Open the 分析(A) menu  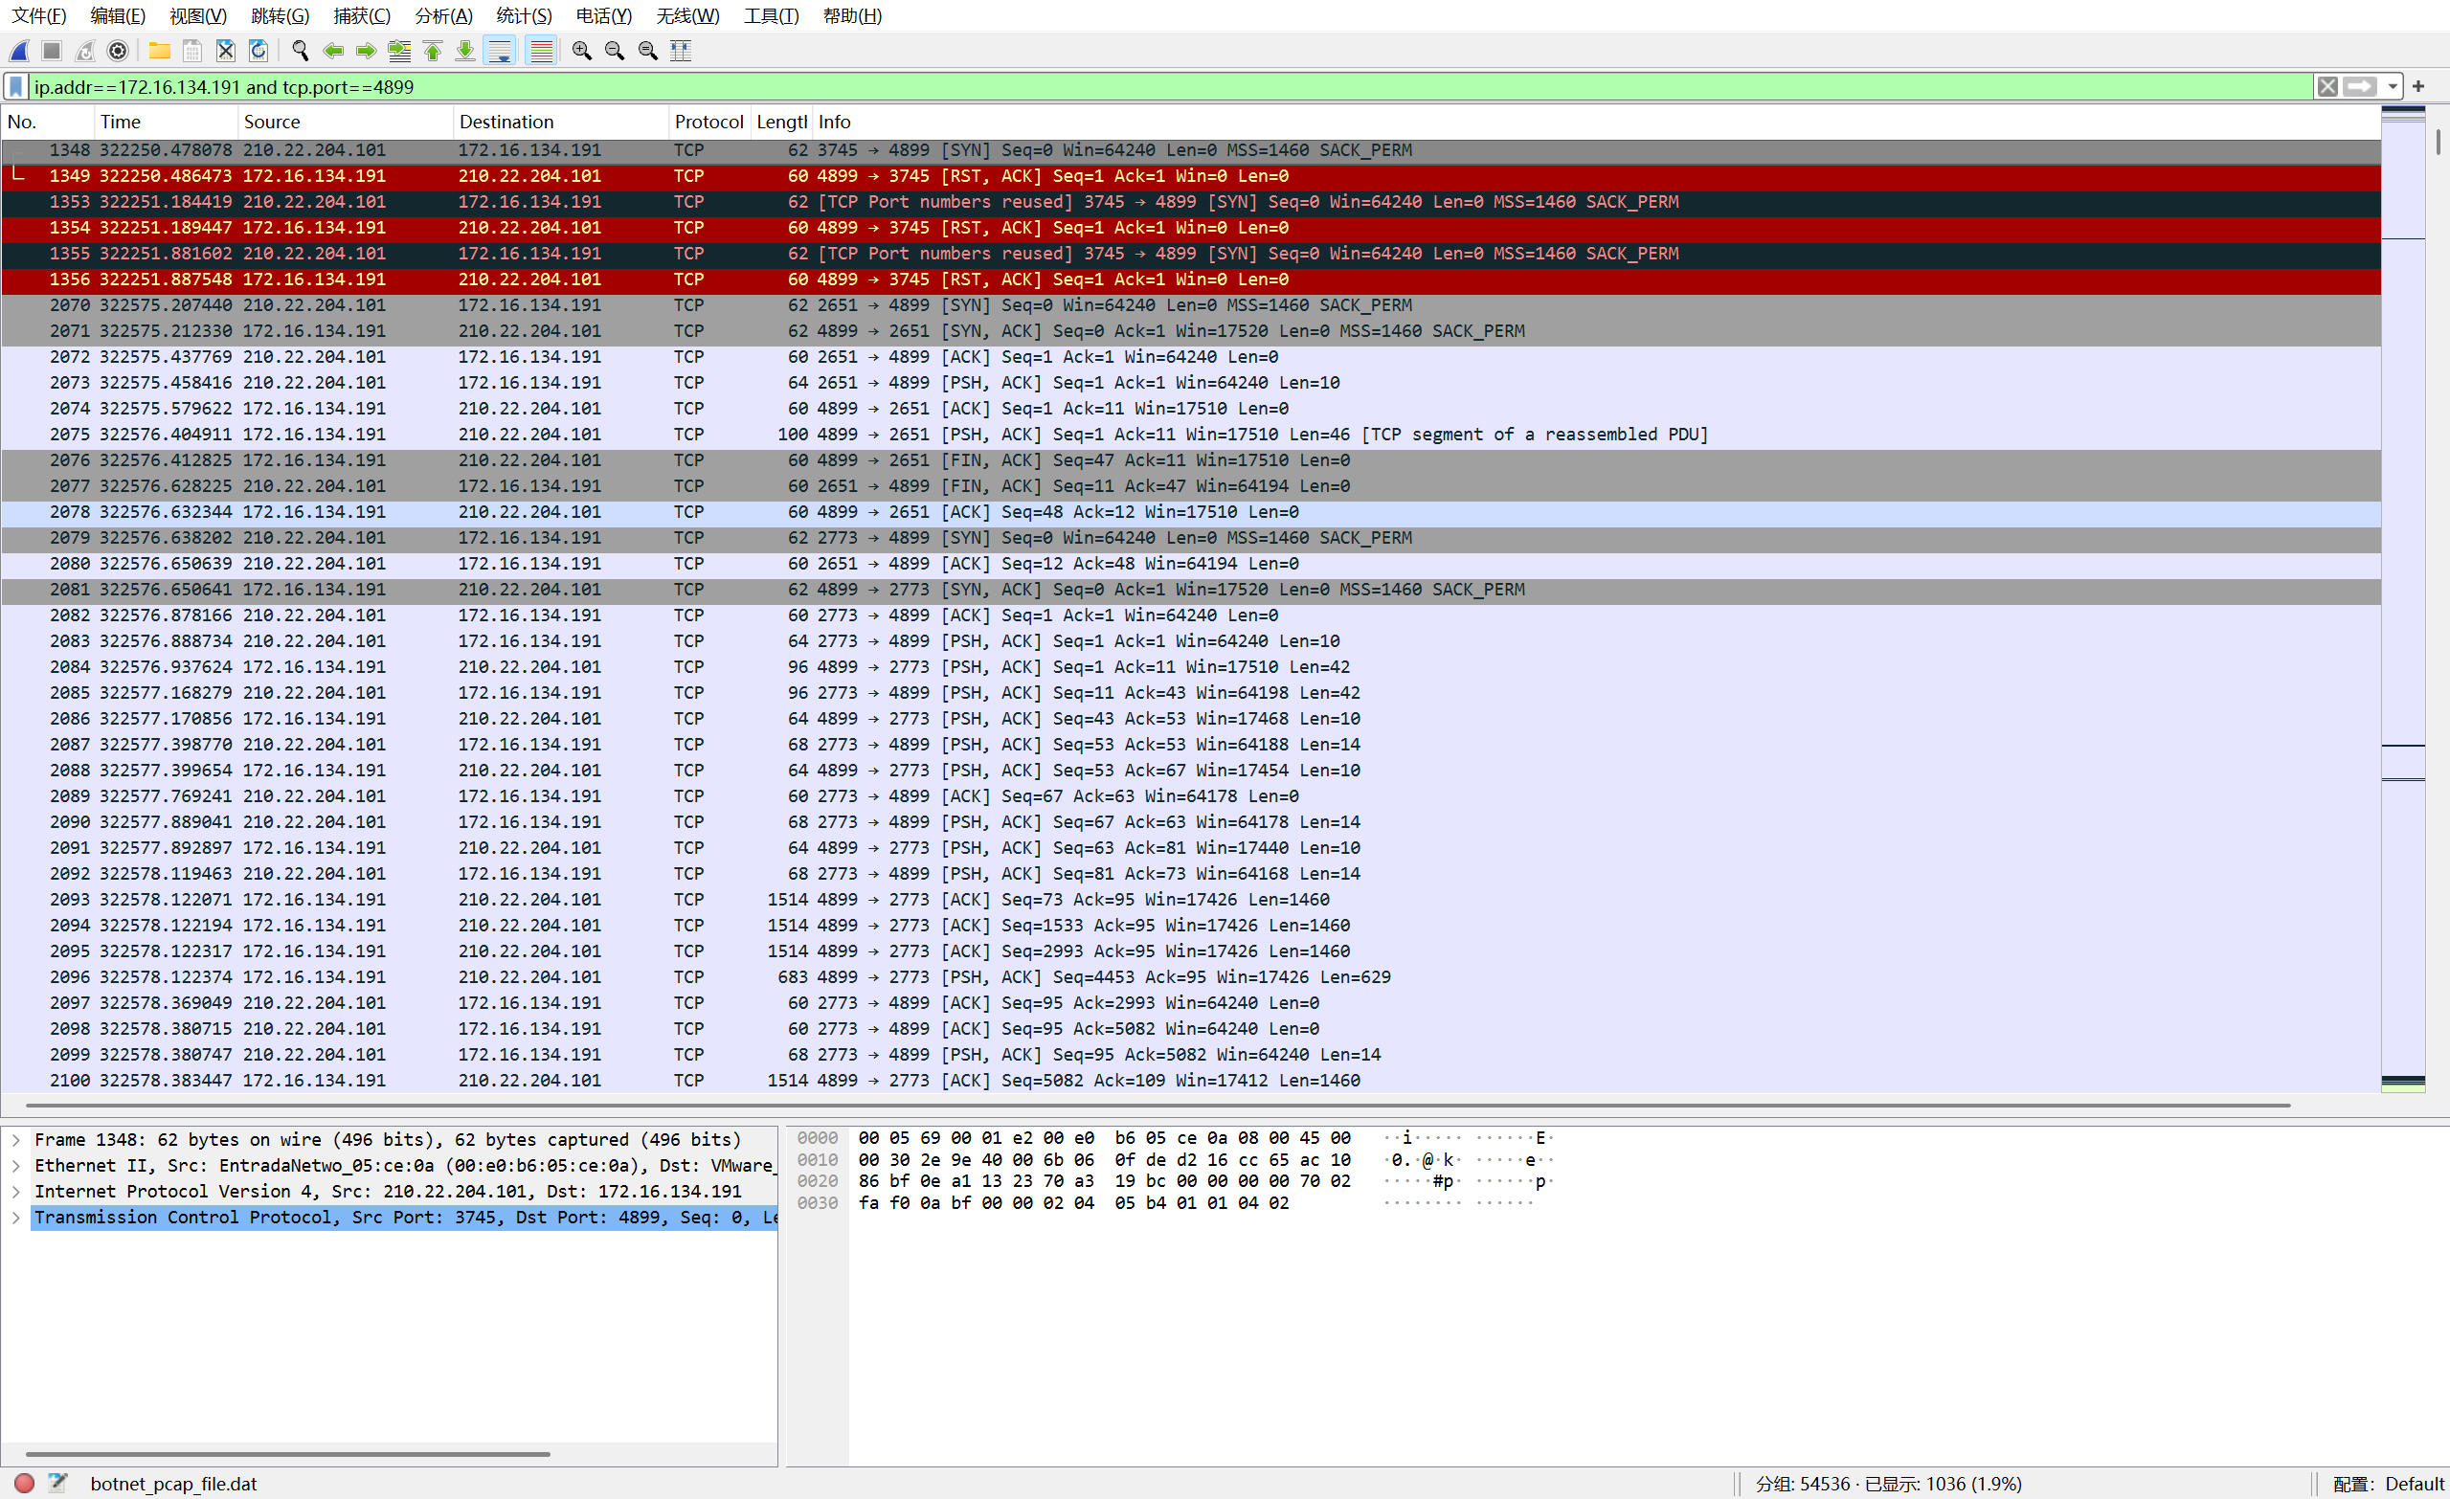click(443, 16)
